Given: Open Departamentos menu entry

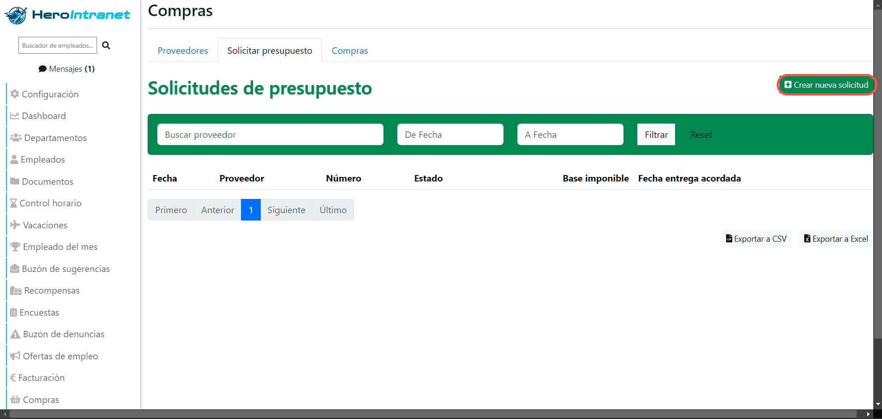Looking at the screenshot, I should pos(55,138).
